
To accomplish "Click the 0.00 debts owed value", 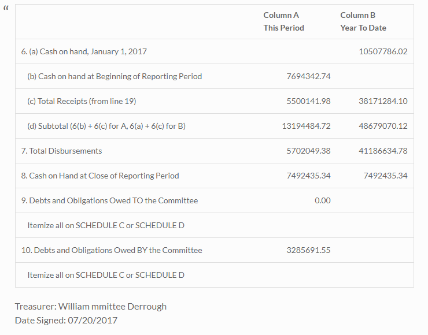I will 323,200.
